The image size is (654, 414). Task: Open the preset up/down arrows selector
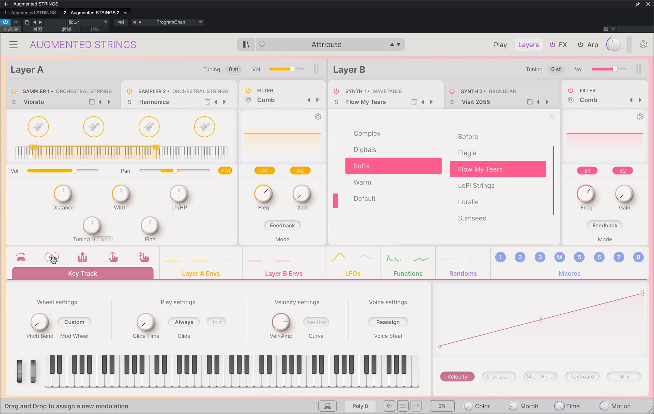(395, 44)
